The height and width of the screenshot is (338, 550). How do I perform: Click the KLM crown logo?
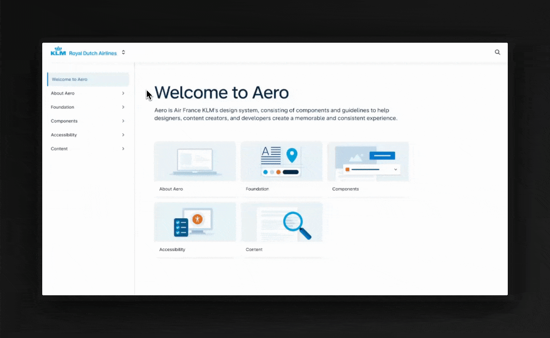pos(58,51)
